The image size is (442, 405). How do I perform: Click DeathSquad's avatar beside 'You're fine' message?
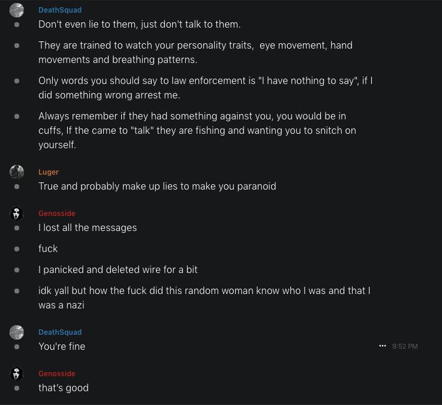[17, 332]
